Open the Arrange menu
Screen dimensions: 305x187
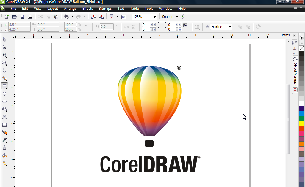click(70, 9)
